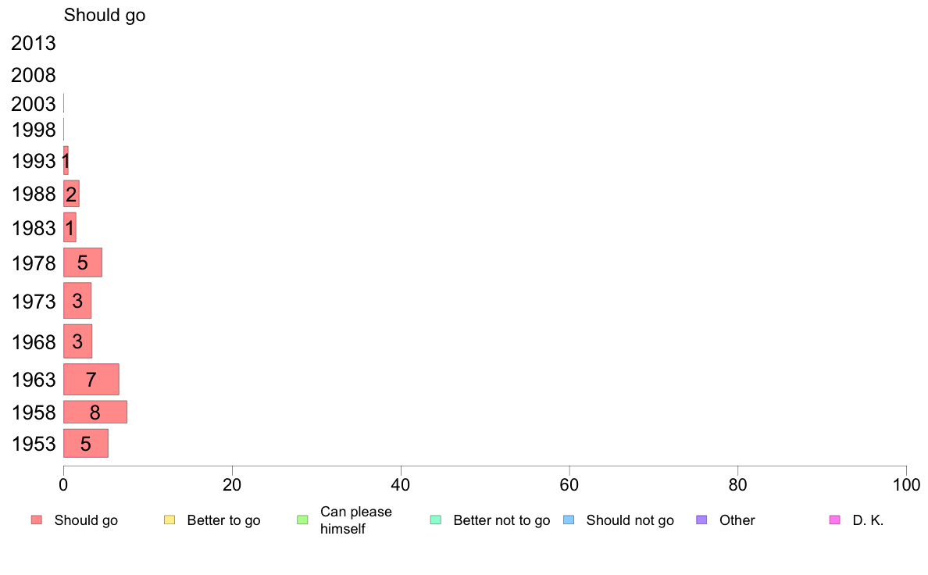Image resolution: width=928 pixels, height=575 pixels.
Task: Select the 1963 bar labeled 7
Action: (x=91, y=379)
